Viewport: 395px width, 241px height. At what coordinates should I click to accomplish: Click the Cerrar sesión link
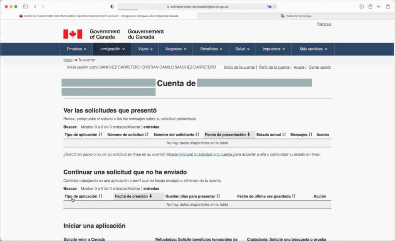pos(319,67)
